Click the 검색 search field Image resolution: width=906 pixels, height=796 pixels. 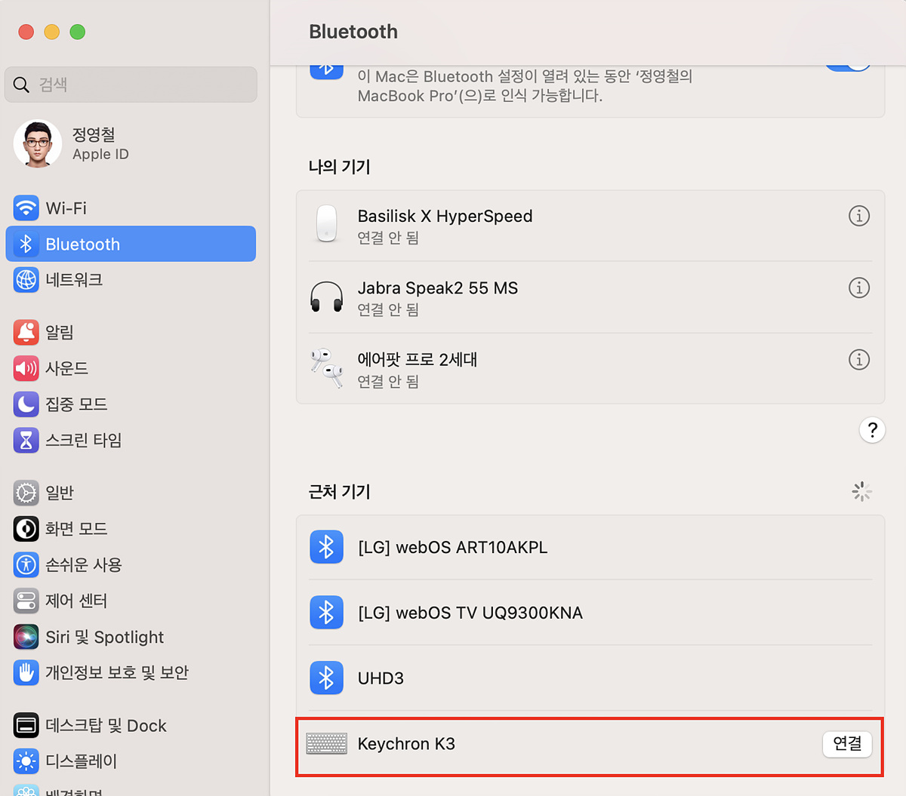(x=131, y=85)
